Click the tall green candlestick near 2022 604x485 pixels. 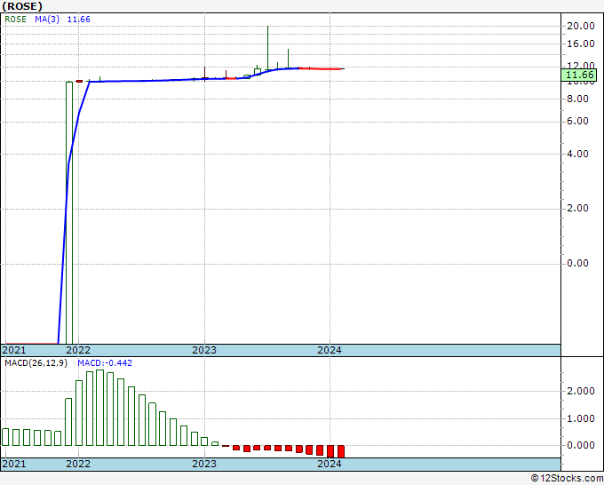[x=69, y=212]
